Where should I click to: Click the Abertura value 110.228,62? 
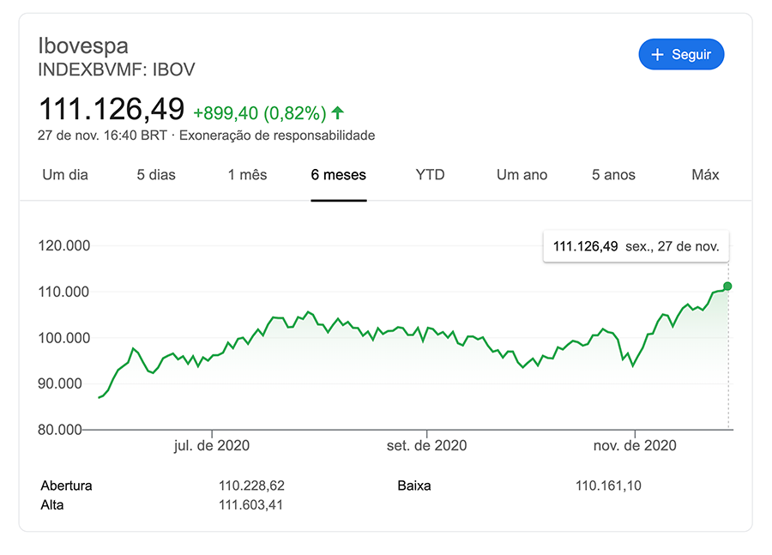(x=251, y=486)
